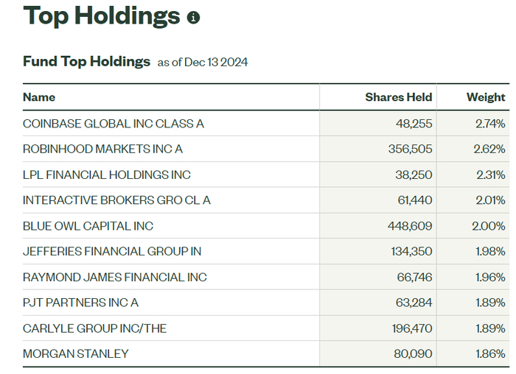Click the info icon beside Top Holdings

(x=194, y=17)
